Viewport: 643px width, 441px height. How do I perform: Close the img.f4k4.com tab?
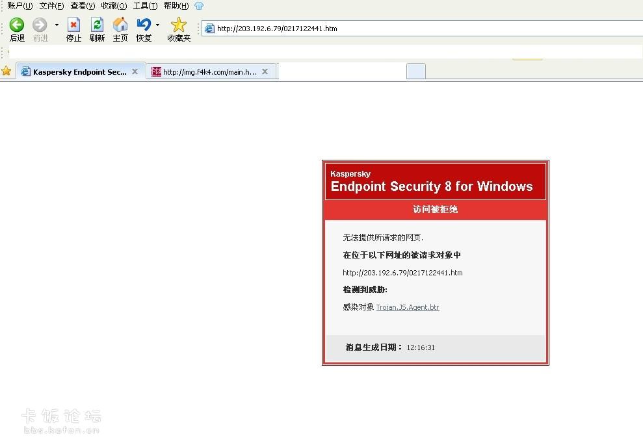tap(265, 72)
